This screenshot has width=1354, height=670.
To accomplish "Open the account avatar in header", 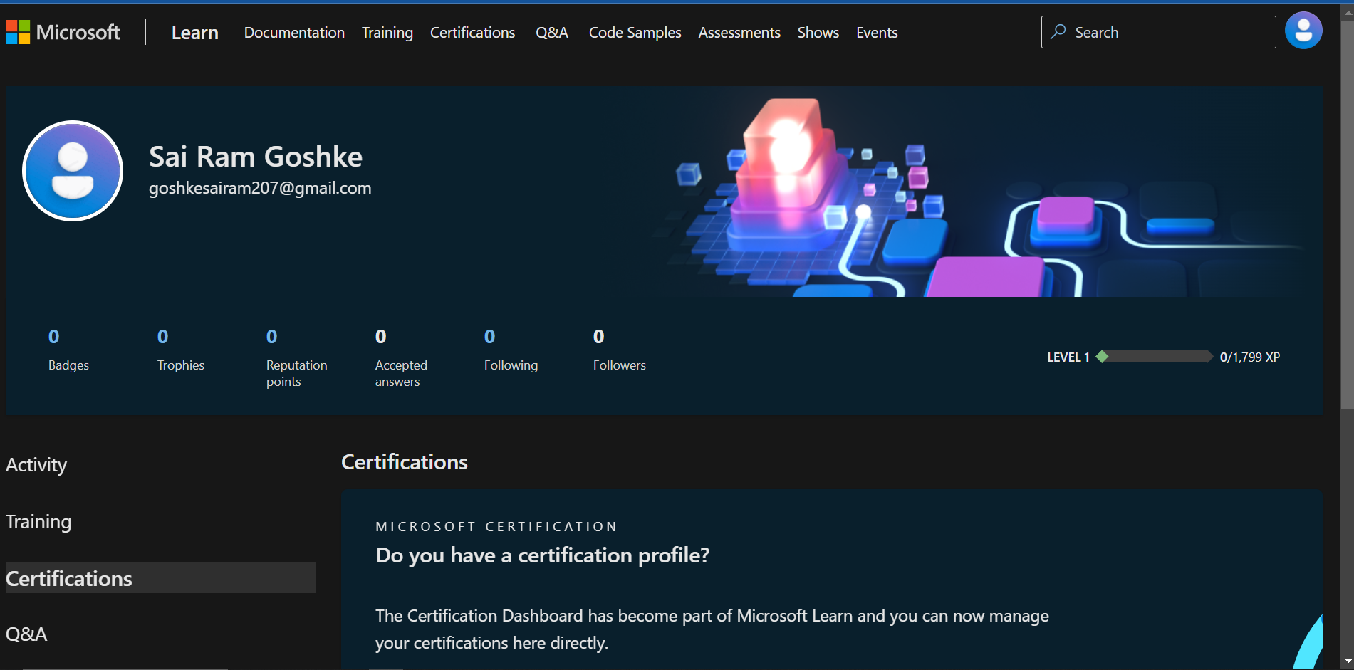I will pos(1303,31).
